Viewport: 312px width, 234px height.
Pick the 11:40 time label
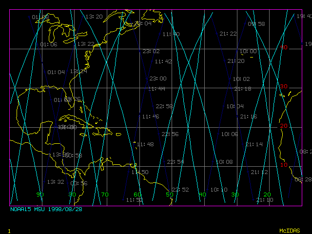tap(171, 34)
